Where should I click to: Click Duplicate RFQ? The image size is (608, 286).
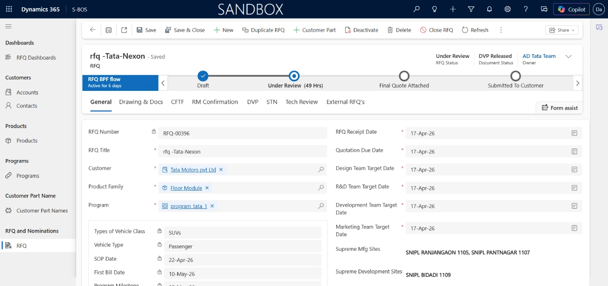click(x=263, y=30)
